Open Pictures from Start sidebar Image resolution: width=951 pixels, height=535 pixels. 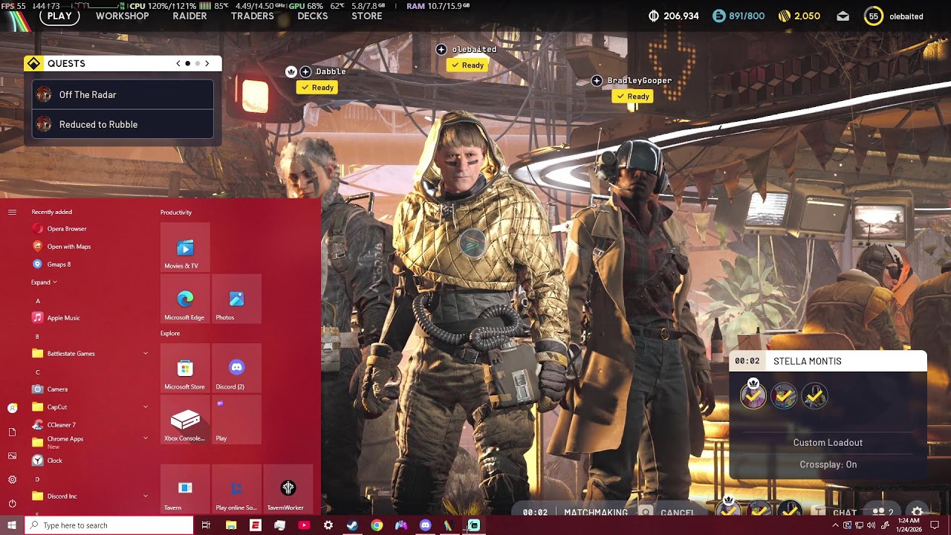tap(12, 455)
